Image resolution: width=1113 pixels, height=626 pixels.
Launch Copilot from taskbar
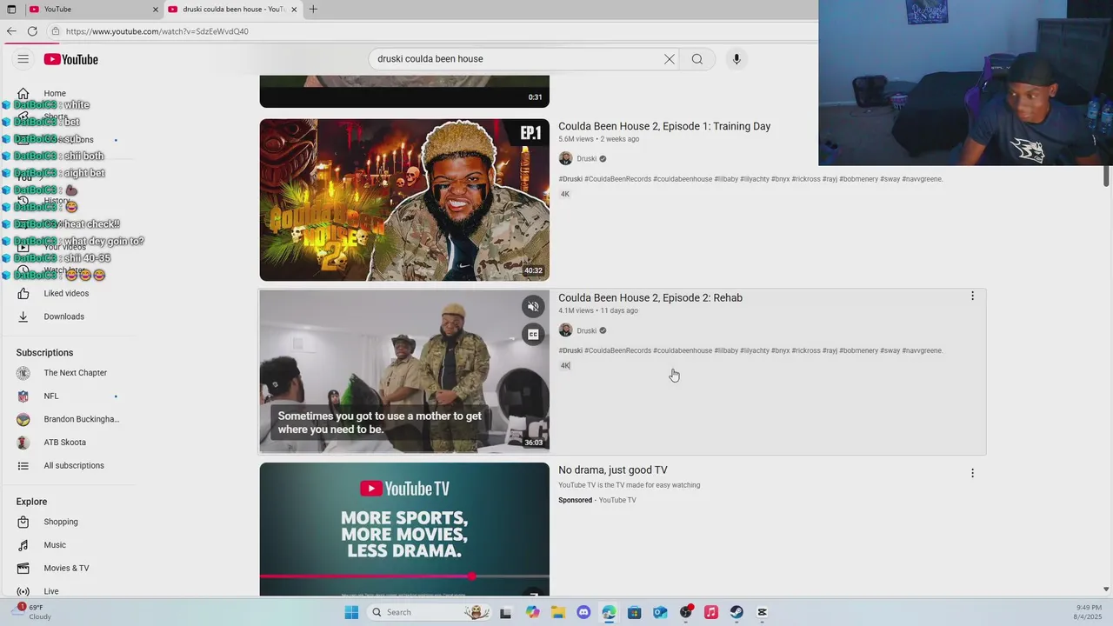[x=532, y=612]
